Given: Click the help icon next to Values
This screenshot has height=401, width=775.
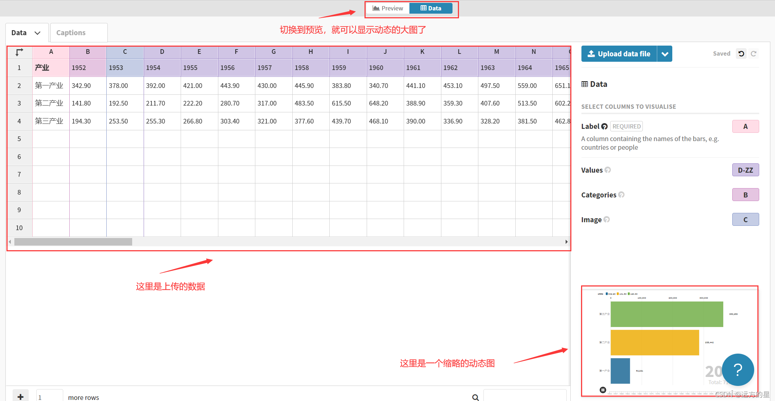Looking at the screenshot, I should (x=608, y=170).
